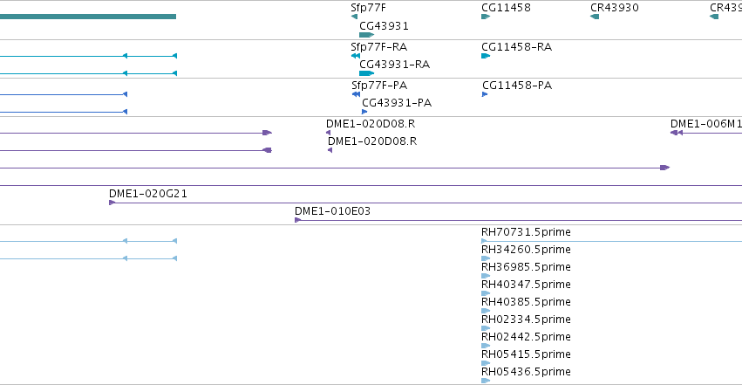Select the DME1-010E03 clone label
Screen dimensions: 742x385
pos(332,210)
